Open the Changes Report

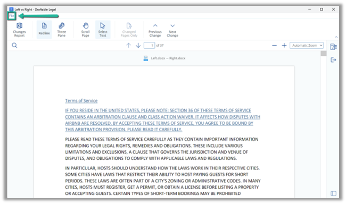click(19, 30)
